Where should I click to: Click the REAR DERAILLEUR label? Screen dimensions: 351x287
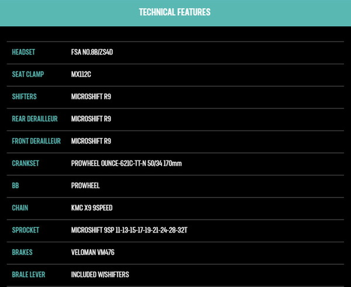click(x=35, y=119)
